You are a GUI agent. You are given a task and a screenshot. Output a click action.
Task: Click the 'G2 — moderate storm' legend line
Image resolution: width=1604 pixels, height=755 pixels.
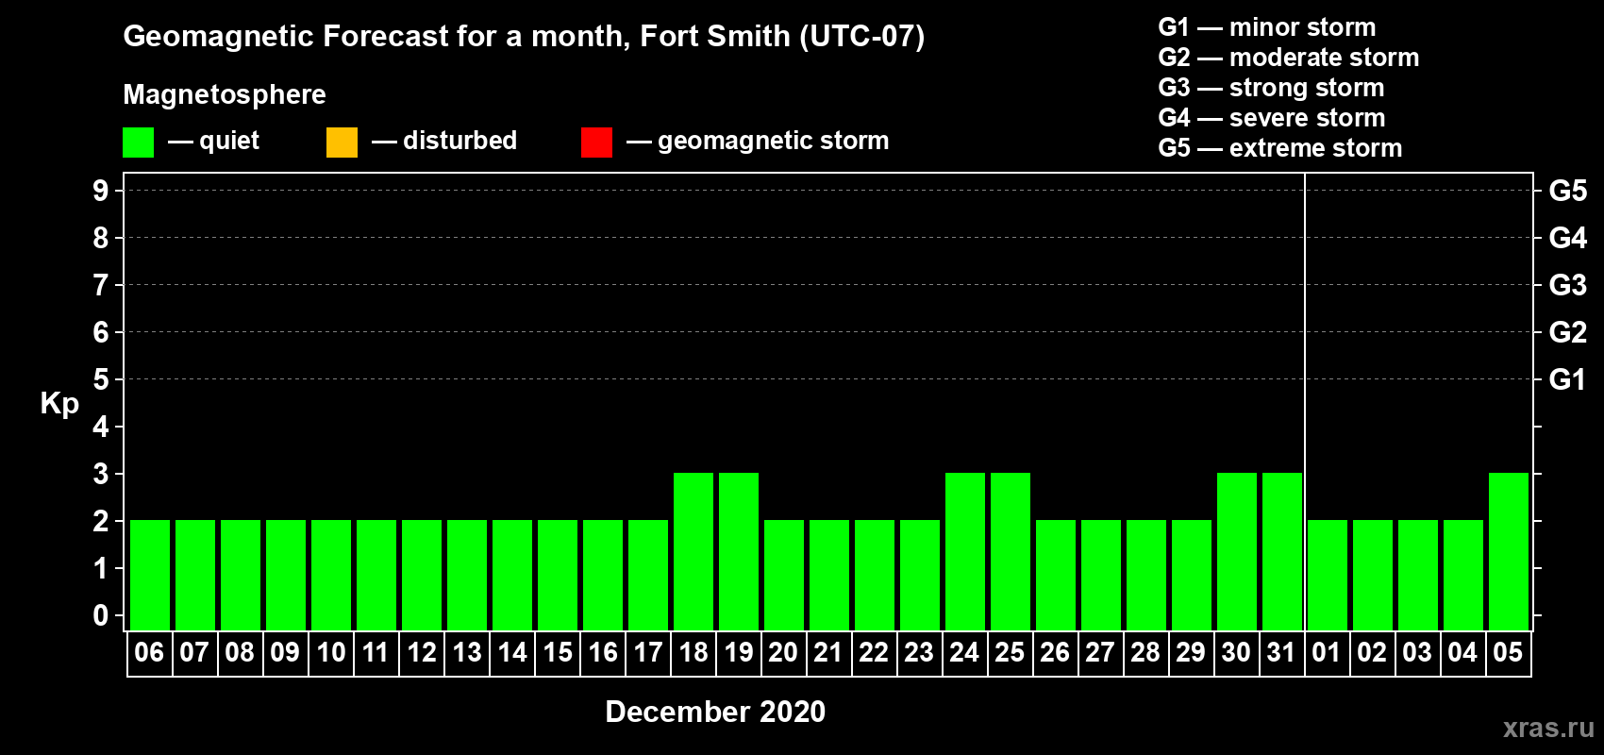coord(1288,58)
